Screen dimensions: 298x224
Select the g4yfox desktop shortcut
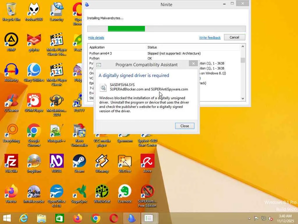[34, 42]
